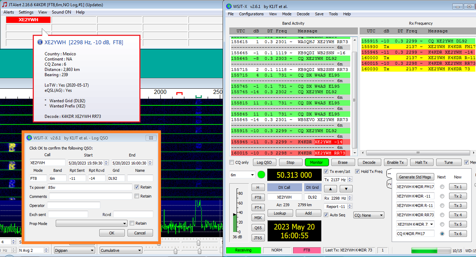Screen dimensions: 476x257
Task: Expand the Prop Mode dropdown in Log QSO
Action: point(91,223)
